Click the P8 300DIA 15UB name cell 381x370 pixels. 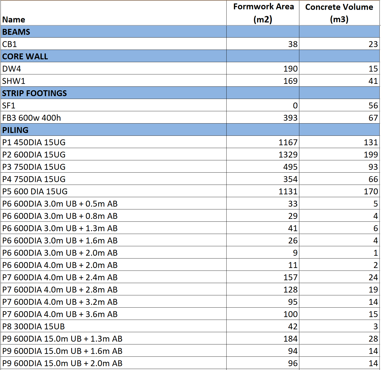click(x=33, y=326)
